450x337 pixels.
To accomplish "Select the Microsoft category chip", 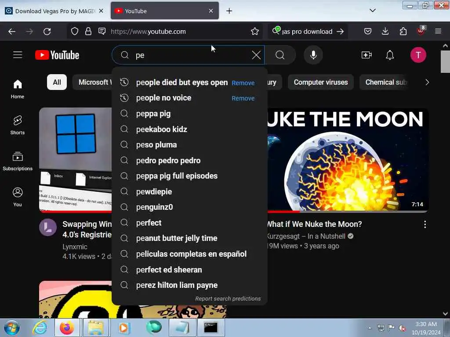I will pyautogui.click(x=92, y=82).
